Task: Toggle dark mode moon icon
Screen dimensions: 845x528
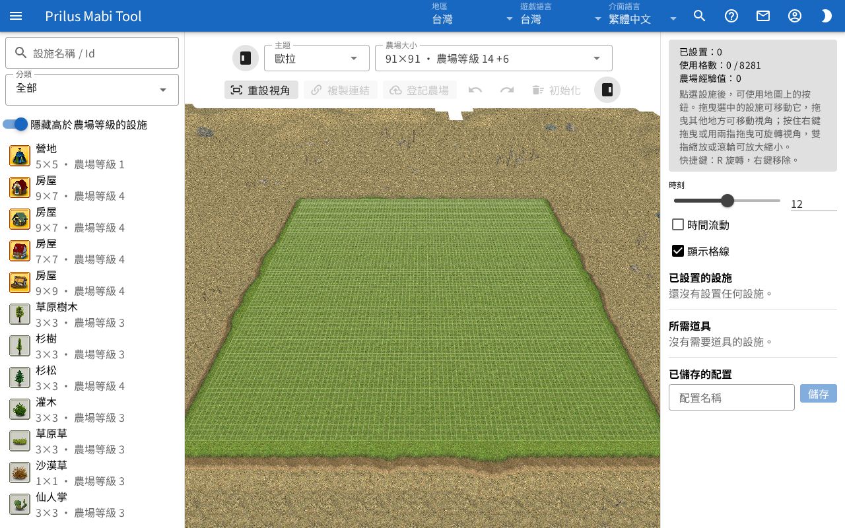Action: [827, 16]
